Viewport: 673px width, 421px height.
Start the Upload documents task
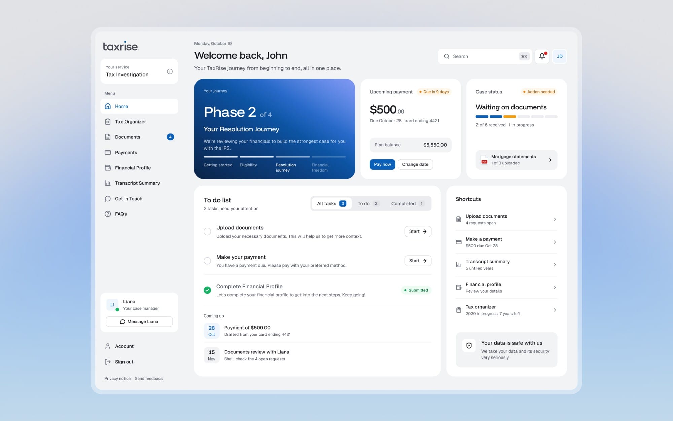click(x=418, y=231)
